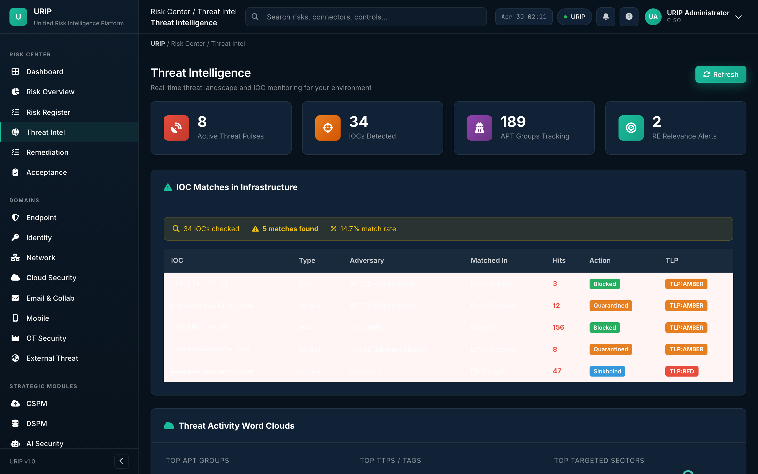
Task: Click the IOC Matches warning triangle icon
Action: [x=168, y=187]
